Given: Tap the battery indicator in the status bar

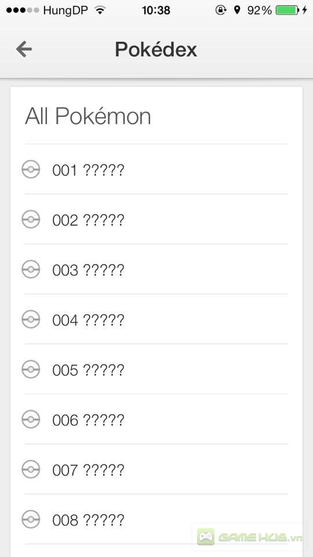Looking at the screenshot, I should (287, 10).
